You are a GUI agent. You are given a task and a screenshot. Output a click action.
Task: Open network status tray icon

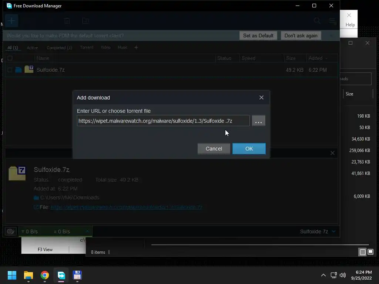[333, 275]
